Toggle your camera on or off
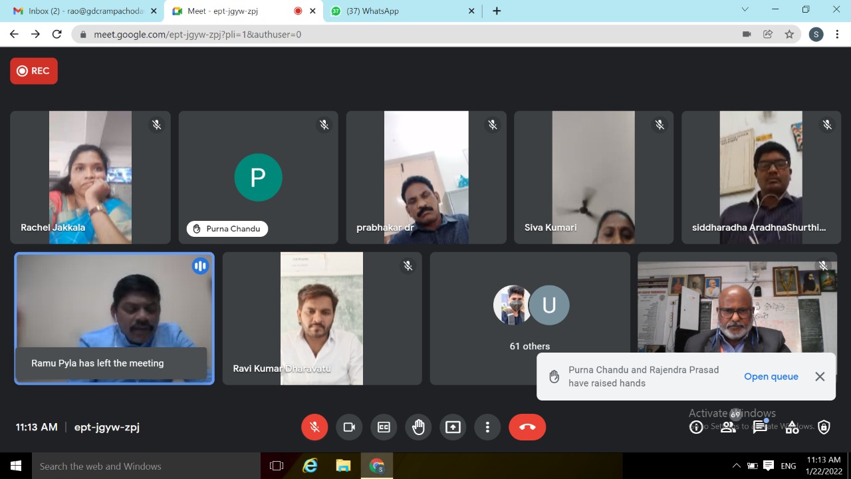The image size is (851, 479). (x=349, y=427)
